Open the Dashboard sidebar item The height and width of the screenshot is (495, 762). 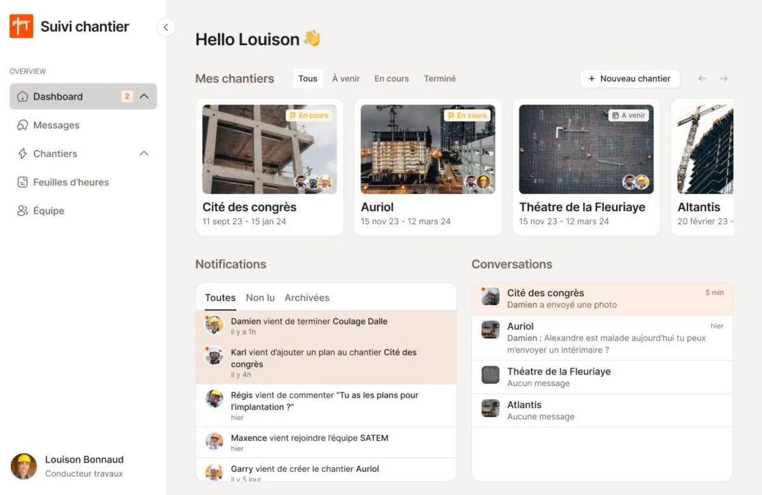(x=83, y=96)
